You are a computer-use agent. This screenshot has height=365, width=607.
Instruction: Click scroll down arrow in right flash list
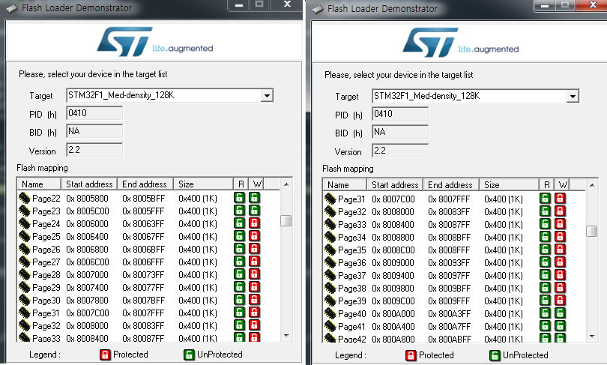592,337
